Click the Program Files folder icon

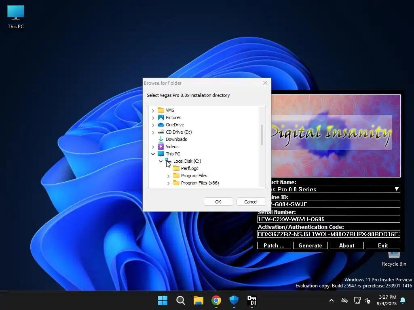[176, 176]
